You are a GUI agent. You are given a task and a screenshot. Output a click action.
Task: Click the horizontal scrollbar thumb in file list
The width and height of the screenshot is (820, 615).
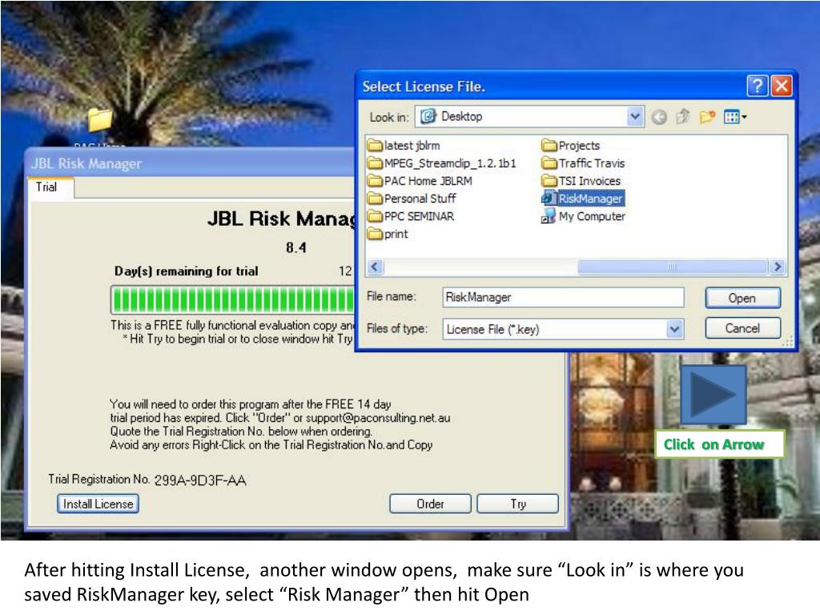(x=673, y=267)
